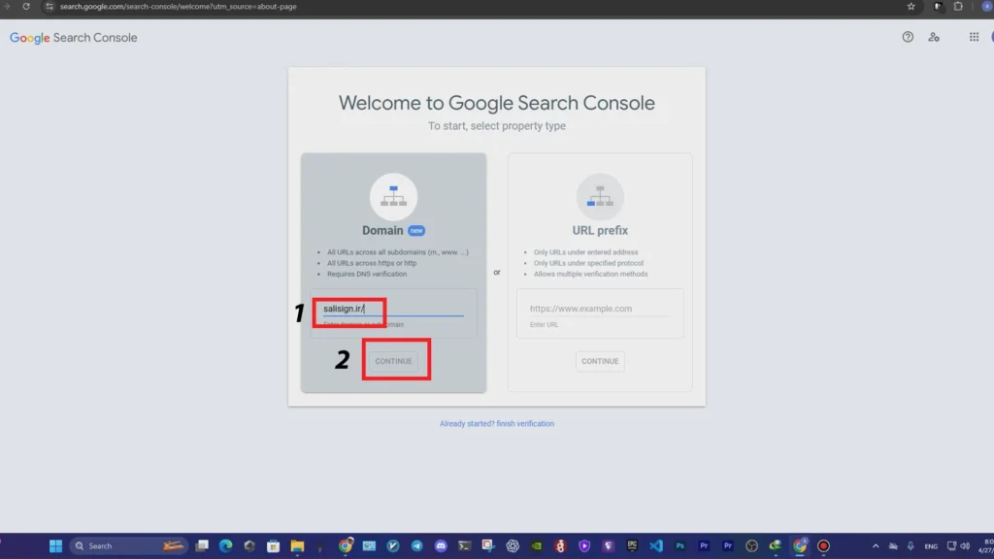994x559 pixels.
Task: Open ChatGPT from the taskbar
Action: click(513, 545)
